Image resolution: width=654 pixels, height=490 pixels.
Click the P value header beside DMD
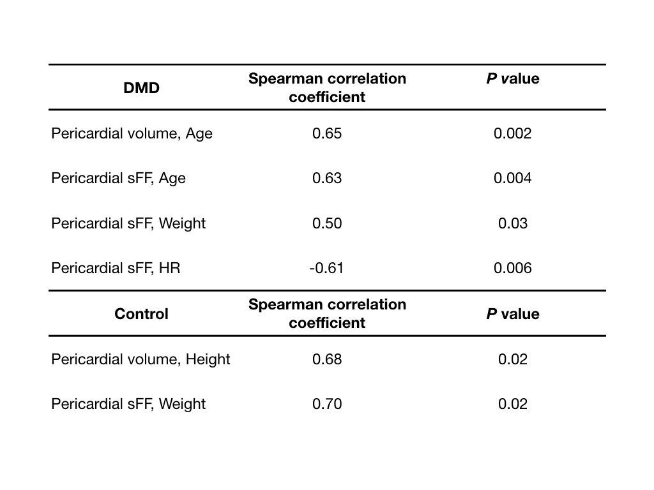point(513,78)
